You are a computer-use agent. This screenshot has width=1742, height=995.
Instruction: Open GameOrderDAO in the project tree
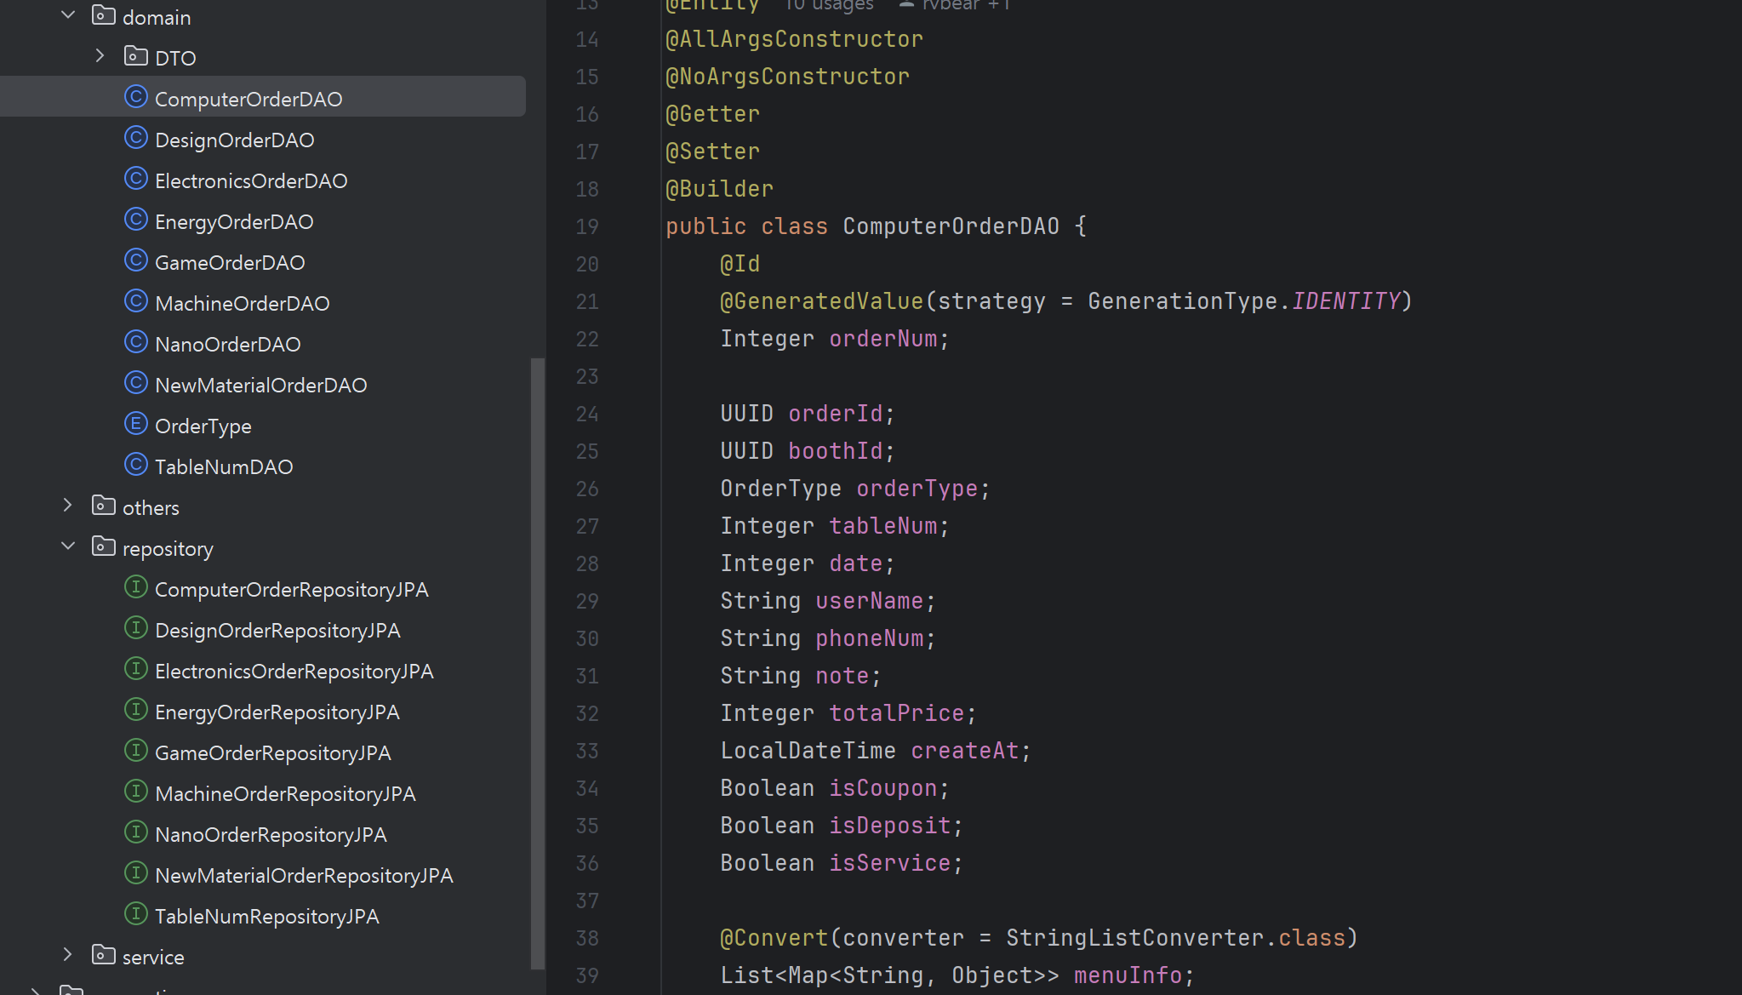(230, 262)
